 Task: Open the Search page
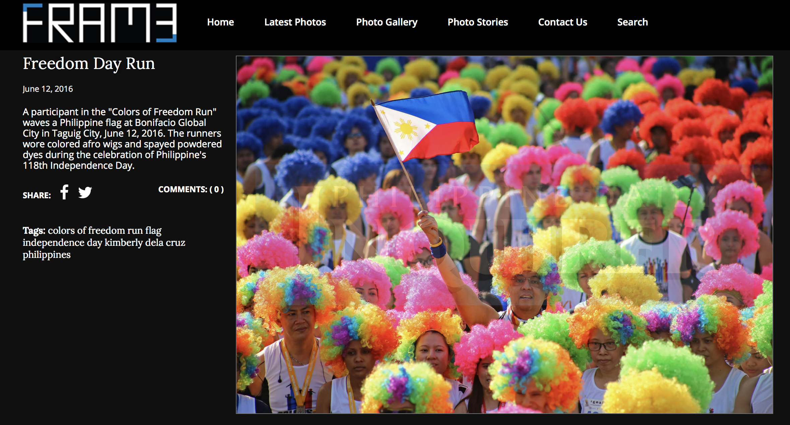pyautogui.click(x=633, y=22)
